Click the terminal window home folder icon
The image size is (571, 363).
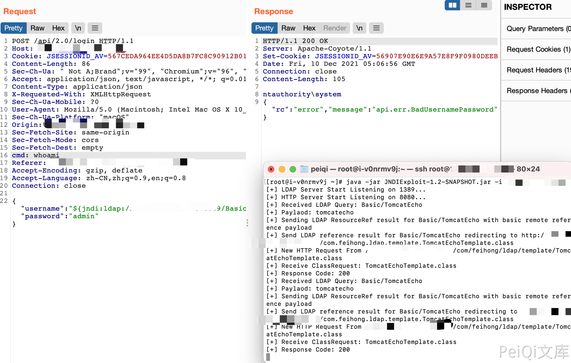304,169
